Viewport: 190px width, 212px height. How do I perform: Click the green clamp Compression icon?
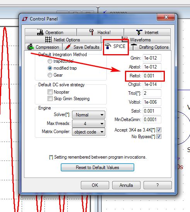point(31,47)
